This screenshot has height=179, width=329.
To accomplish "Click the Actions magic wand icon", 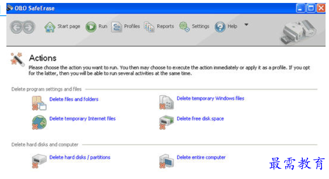I will [17, 59].
